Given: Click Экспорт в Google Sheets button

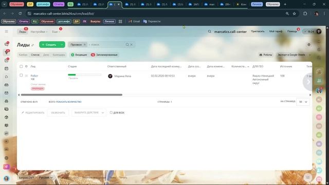Looking at the screenshot, I should [291, 55].
